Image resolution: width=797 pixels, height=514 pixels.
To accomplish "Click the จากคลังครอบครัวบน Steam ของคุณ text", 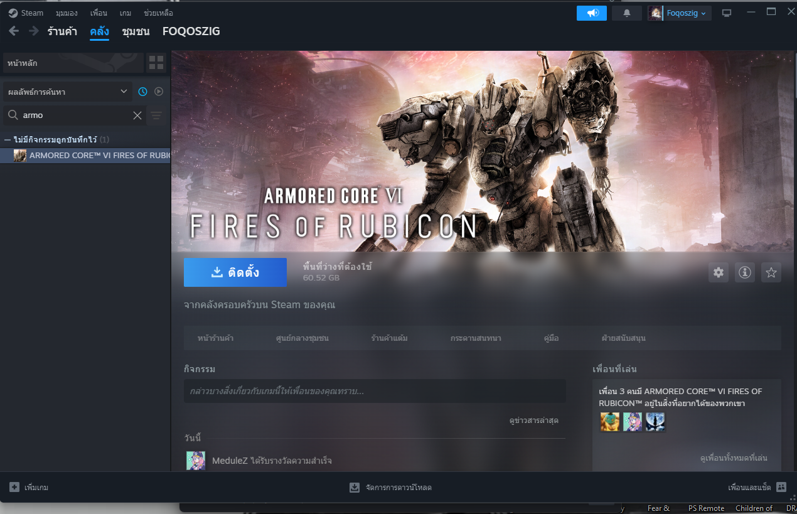I will 259,305.
